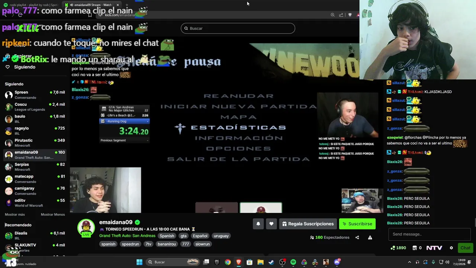Image resolution: width=476 pixels, height=268 pixels.
Task: Click the Kick search field Buscar
Action: point(238,28)
